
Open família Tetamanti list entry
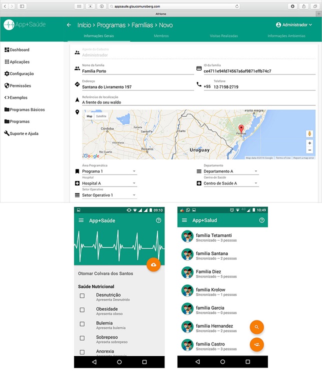222,237
